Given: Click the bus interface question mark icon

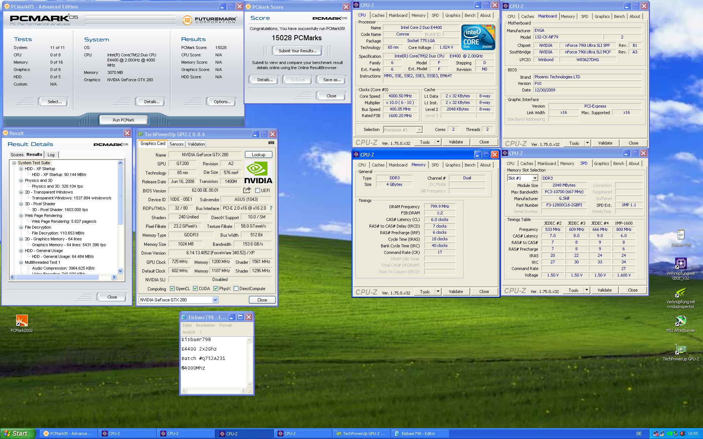Looking at the screenshot, I should 271,208.
